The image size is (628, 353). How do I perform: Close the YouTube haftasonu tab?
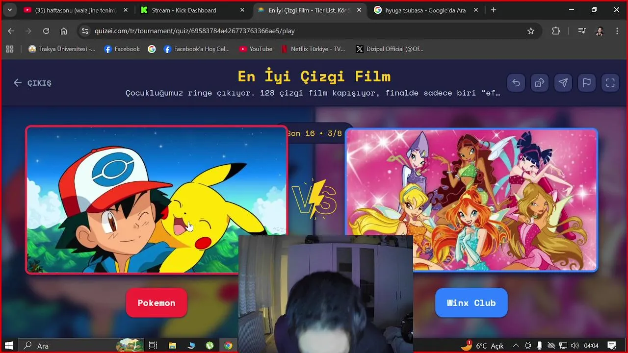(x=126, y=10)
